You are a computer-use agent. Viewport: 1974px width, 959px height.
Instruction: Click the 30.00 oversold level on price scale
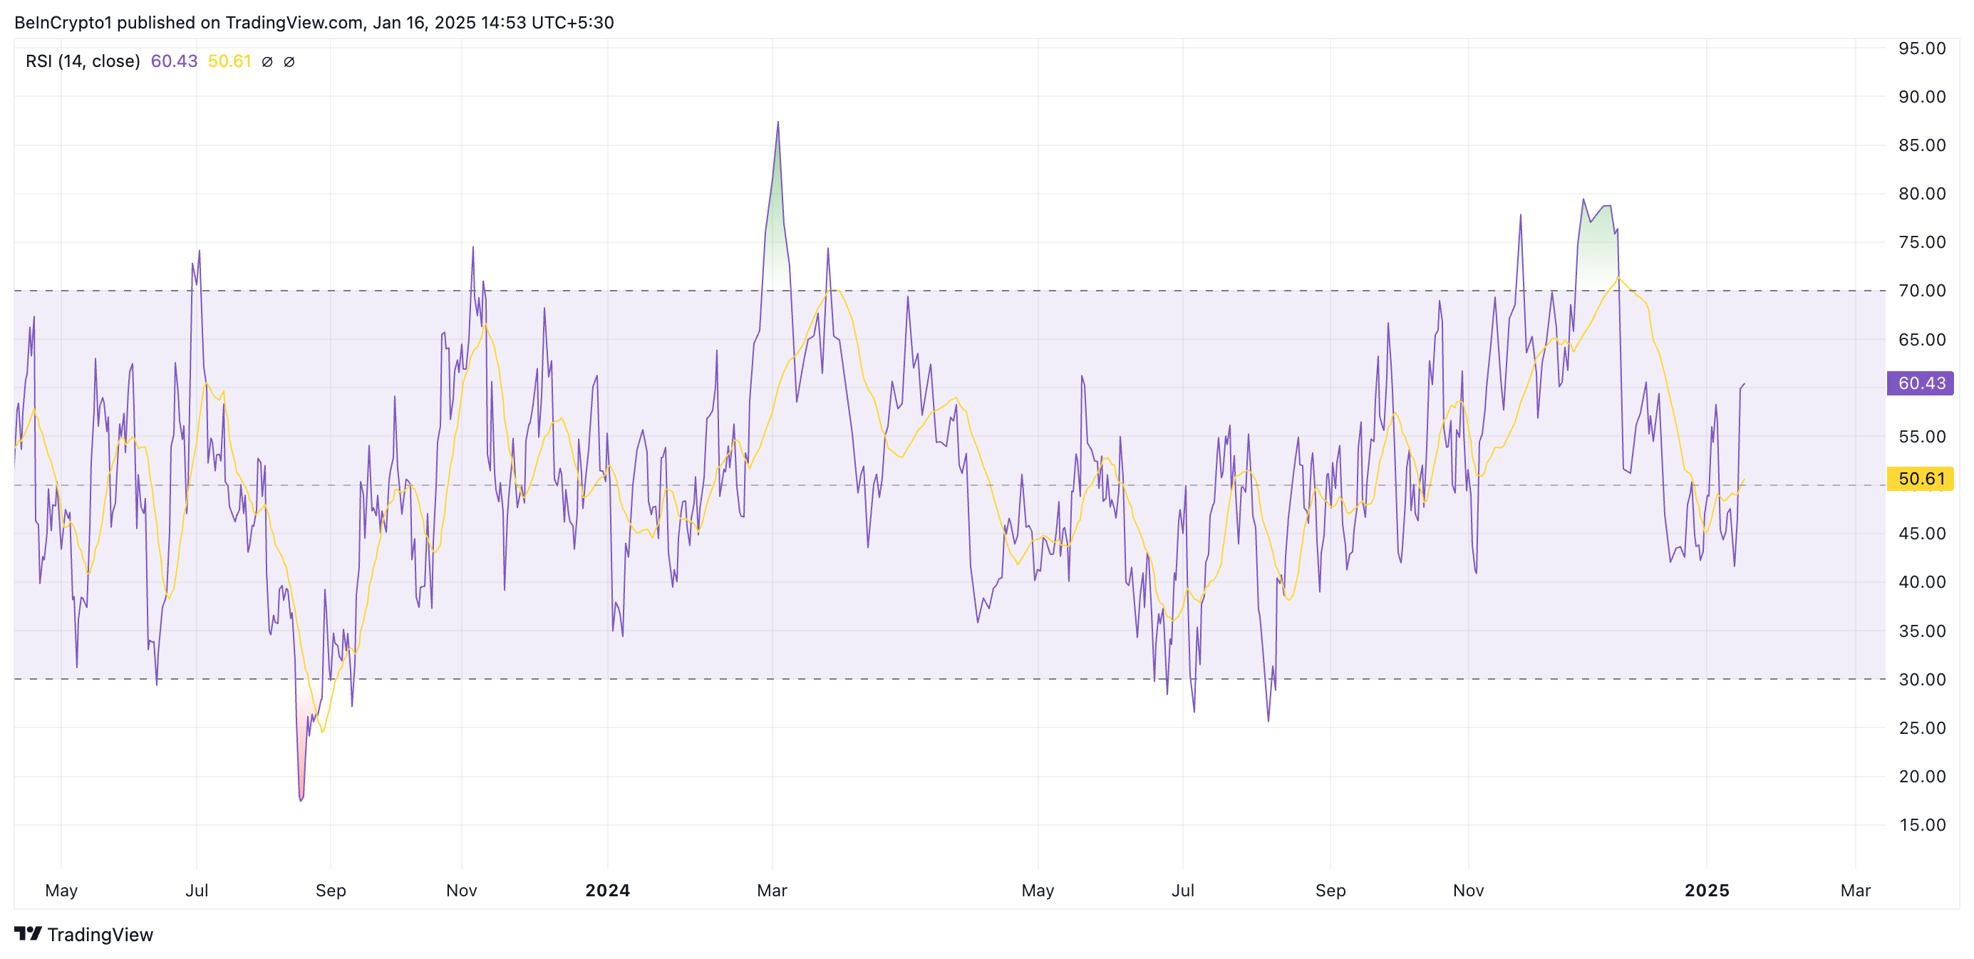coord(1921,680)
